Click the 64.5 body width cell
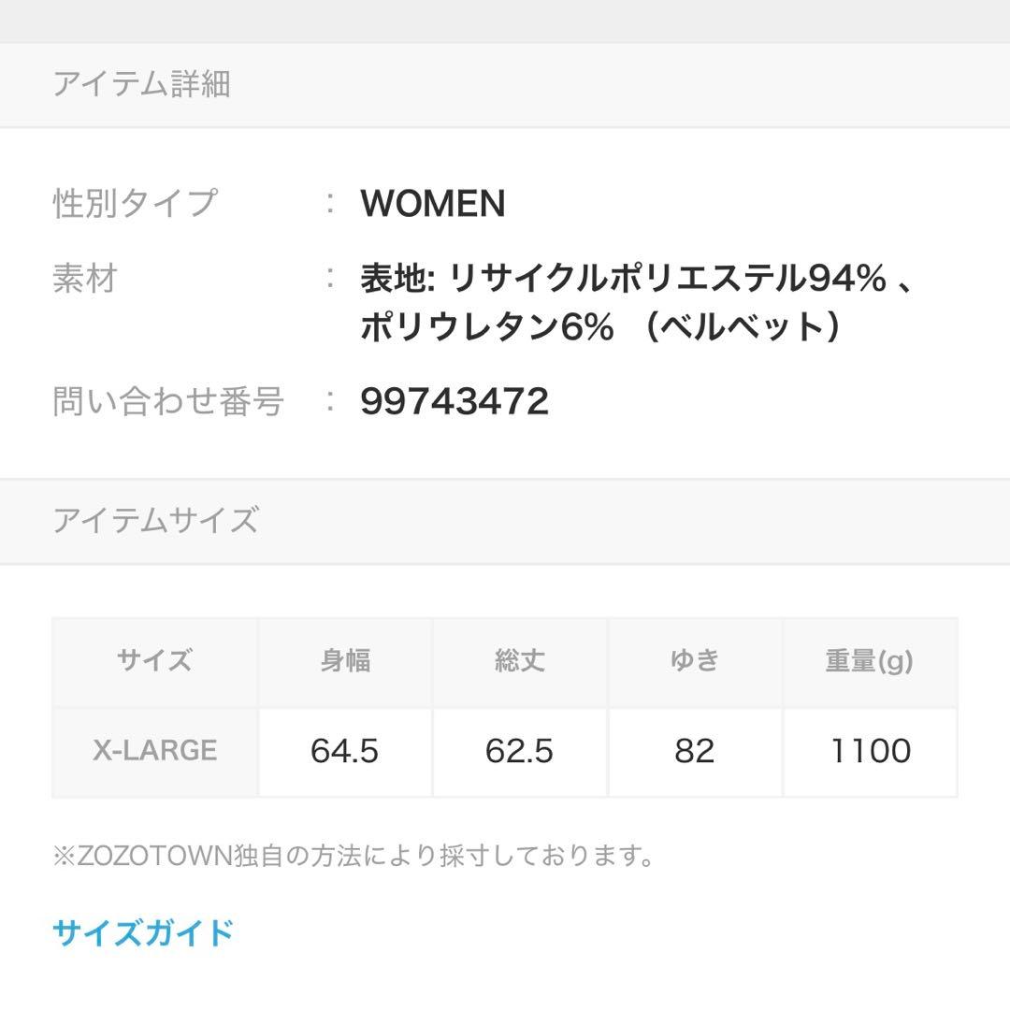Viewport: 1010px width, 1010px height. click(x=345, y=751)
